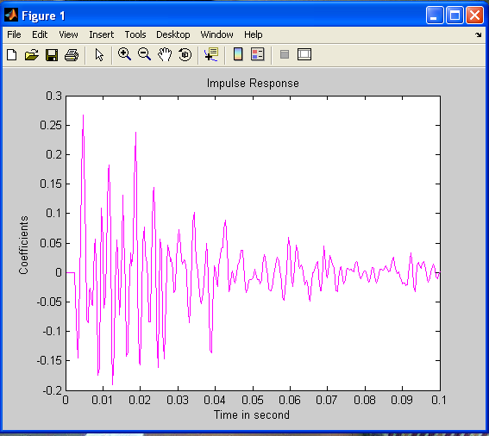Maximize the Figure 1 window

[x=455, y=15]
